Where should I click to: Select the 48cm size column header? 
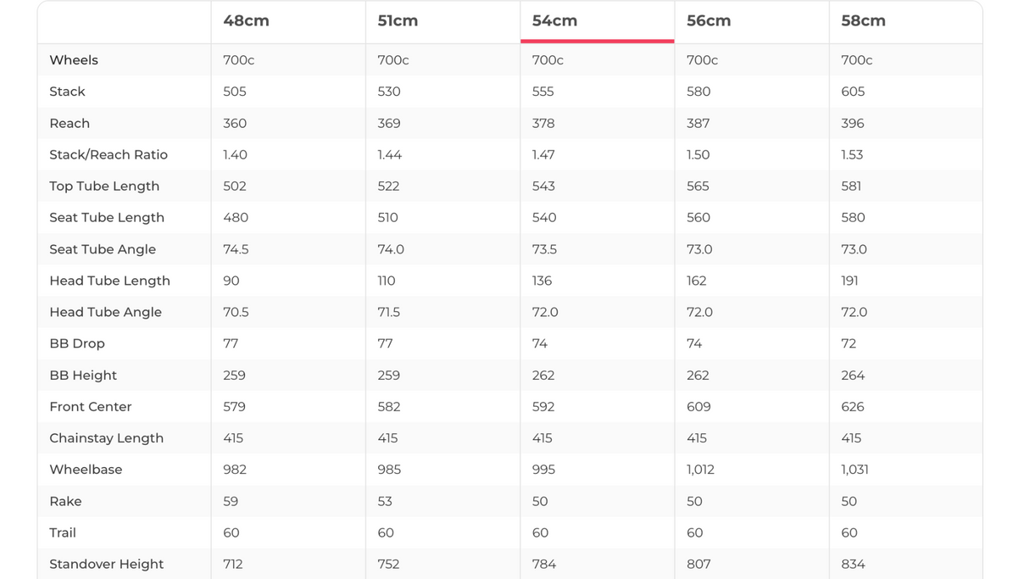coord(246,21)
